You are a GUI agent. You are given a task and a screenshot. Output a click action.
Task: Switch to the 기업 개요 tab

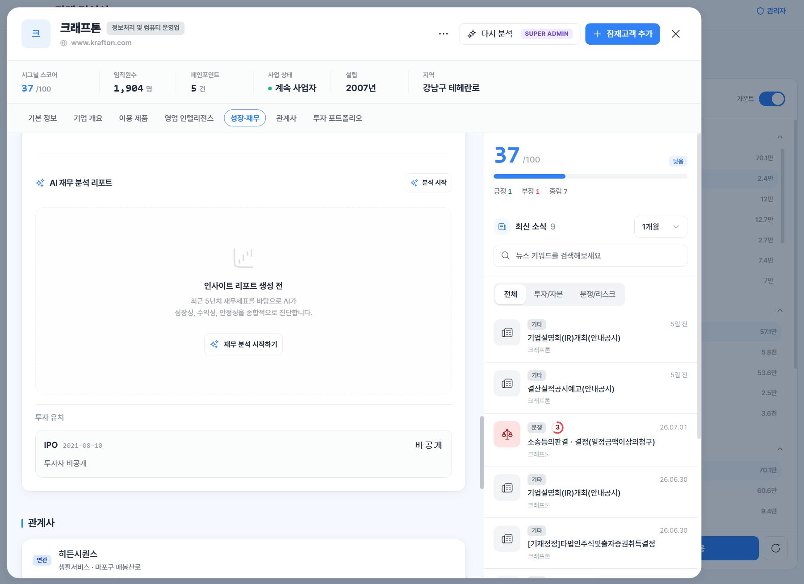[88, 118]
